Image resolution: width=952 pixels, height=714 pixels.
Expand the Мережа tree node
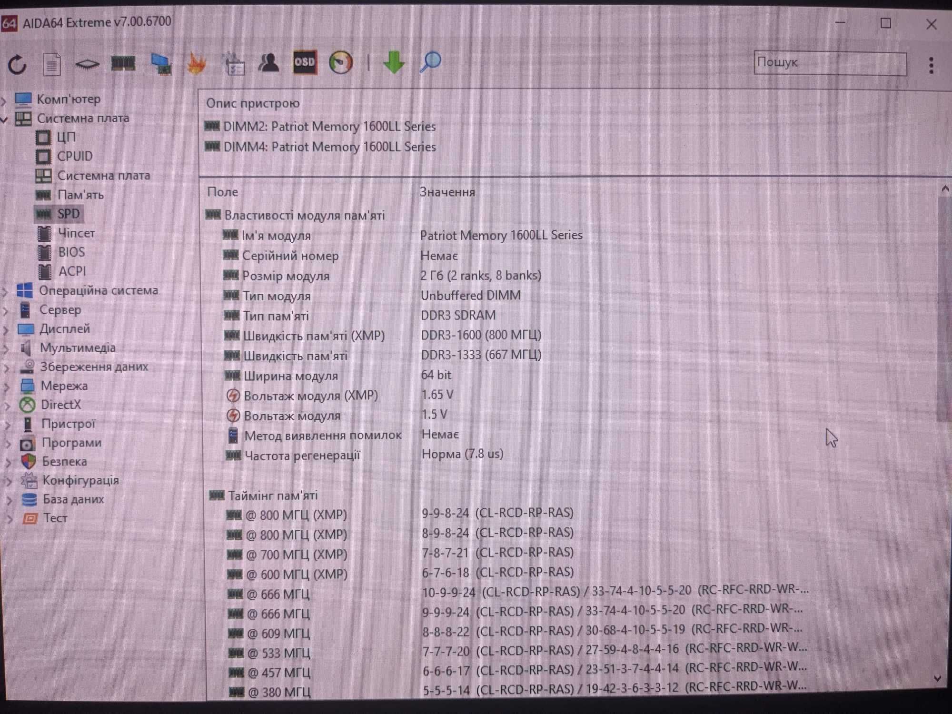7,387
